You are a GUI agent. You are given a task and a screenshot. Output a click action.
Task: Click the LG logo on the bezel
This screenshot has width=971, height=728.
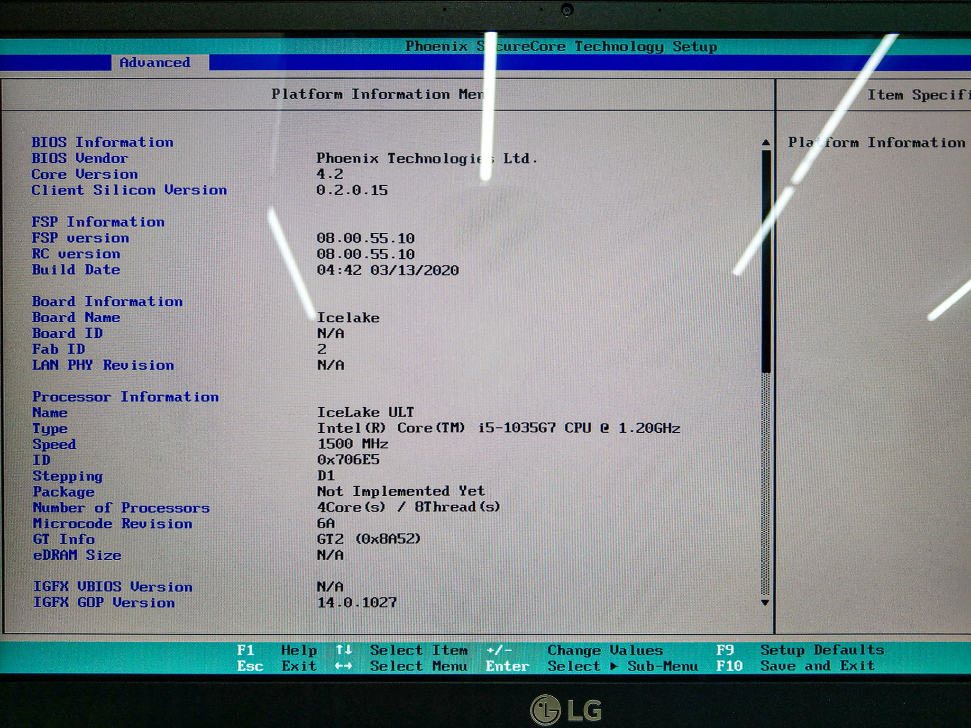566,710
